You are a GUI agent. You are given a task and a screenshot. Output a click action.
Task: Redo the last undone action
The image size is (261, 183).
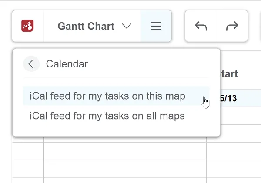coord(232,26)
